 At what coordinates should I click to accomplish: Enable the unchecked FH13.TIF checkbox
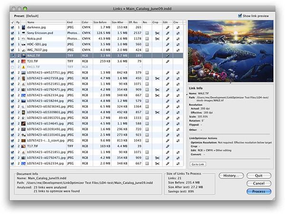[12, 67]
